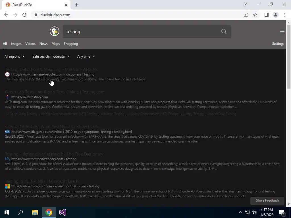Switch to the Maps tab
291x218 pixels.
tap(56, 44)
